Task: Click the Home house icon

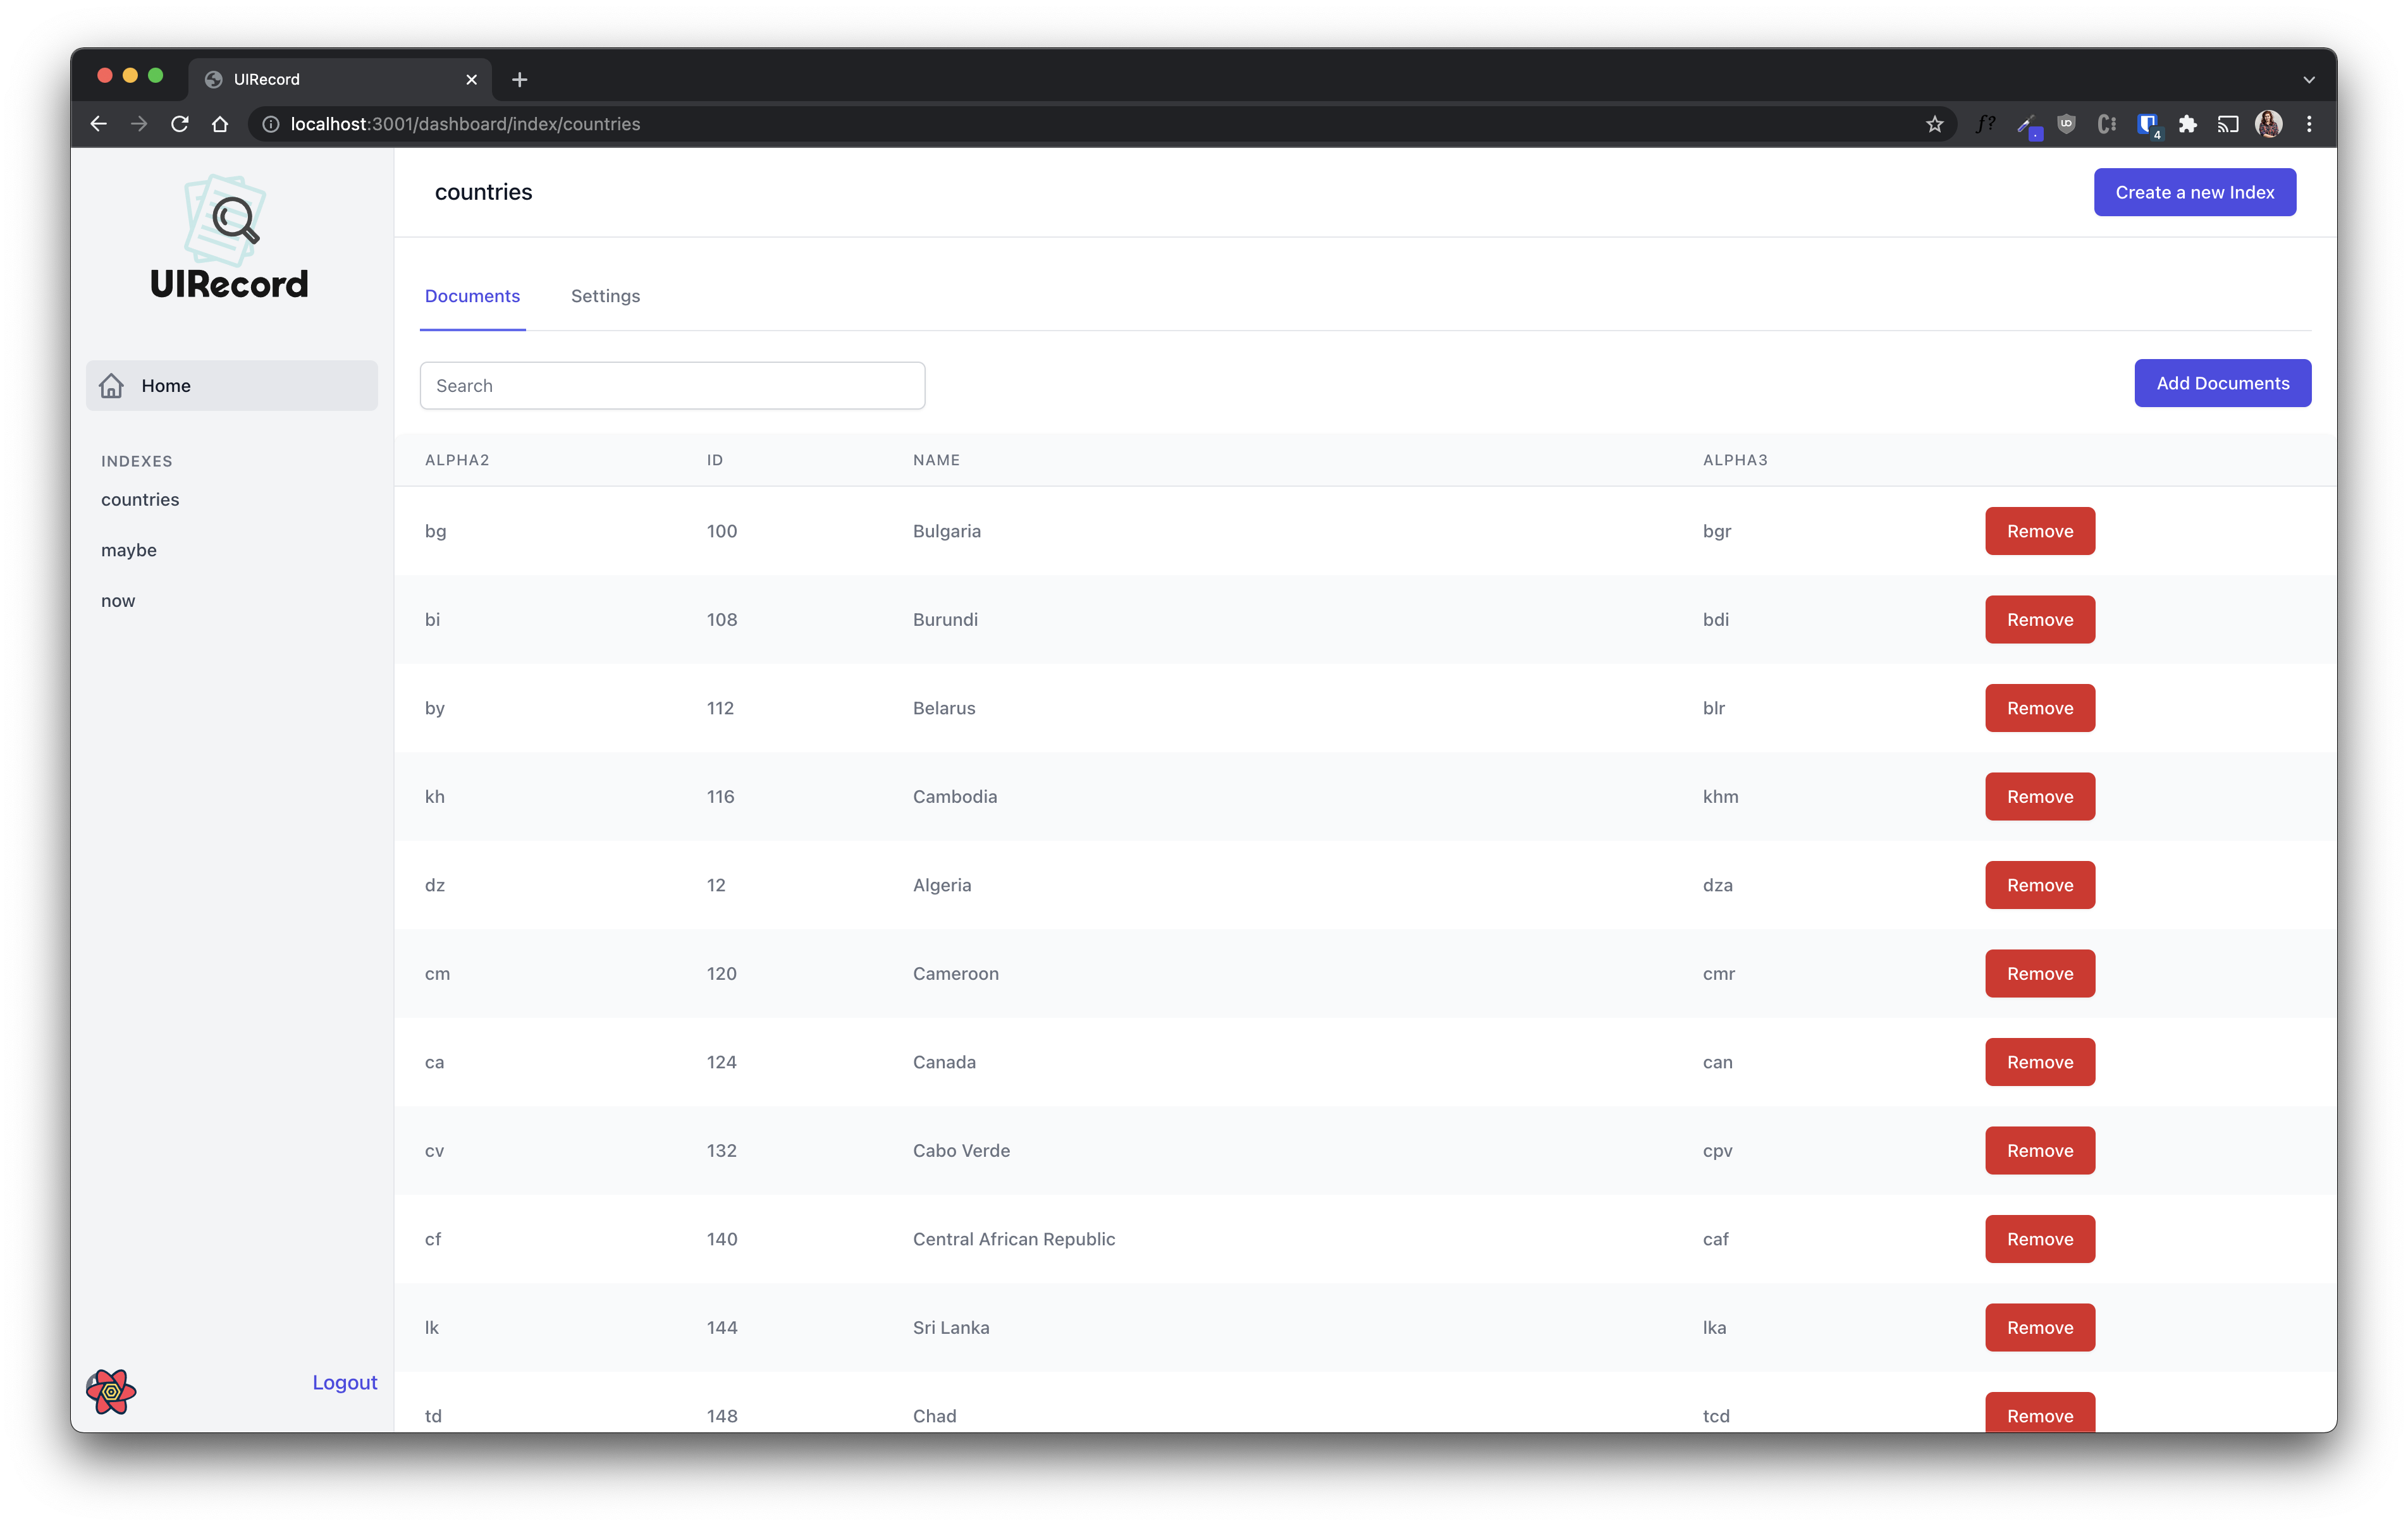Action: [x=112, y=386]
